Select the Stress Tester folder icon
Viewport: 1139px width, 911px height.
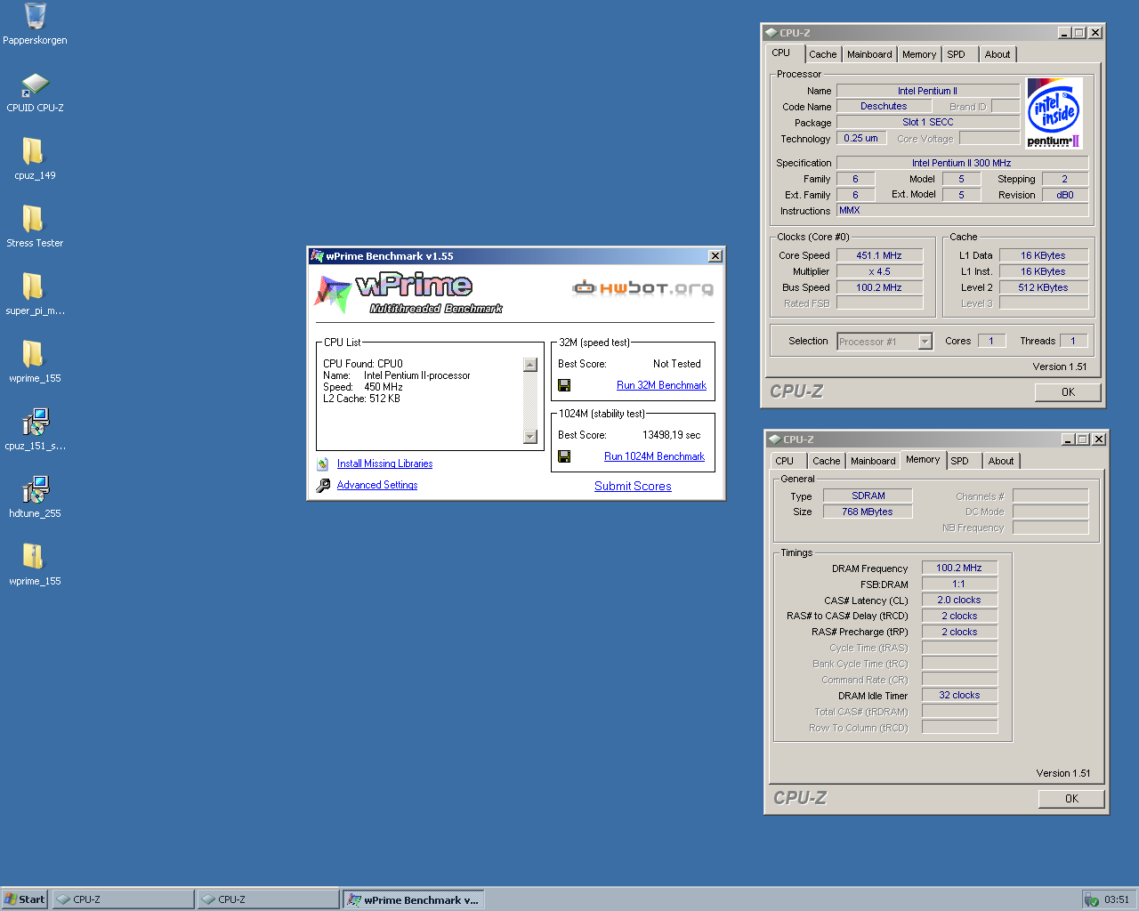point(33,219)
